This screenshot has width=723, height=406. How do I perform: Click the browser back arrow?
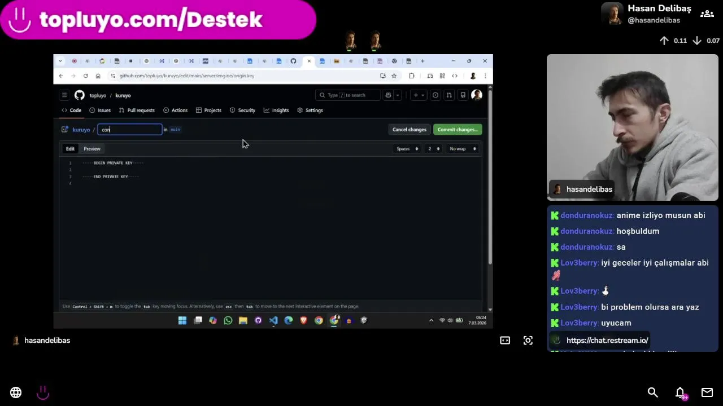(x=61, y=76)
